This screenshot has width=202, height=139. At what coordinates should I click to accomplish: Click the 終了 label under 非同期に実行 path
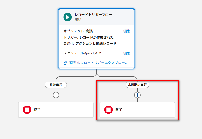pos(119,110)
